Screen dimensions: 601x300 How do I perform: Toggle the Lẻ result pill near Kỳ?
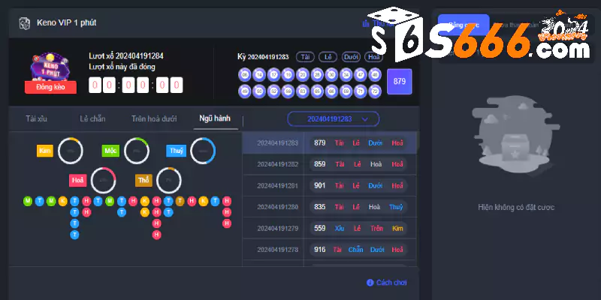[x=328, y=57]
